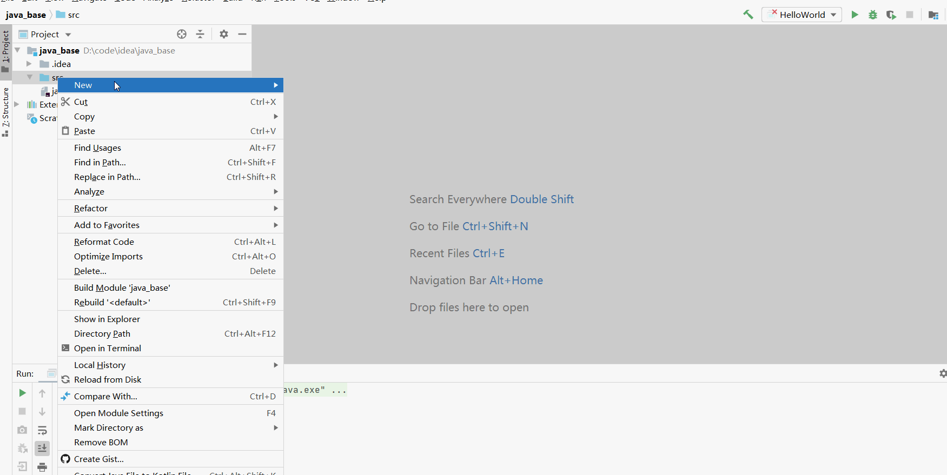Click java_base in the navigation breadcrumb
The width and height of the screenshot is (947, 475).
[26, 15]
